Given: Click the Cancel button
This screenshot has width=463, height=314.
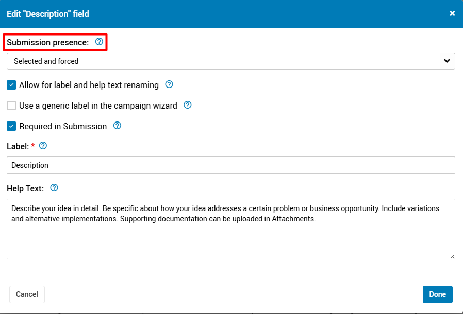Looking at the screenshot, I should click(x=27, y=294).
